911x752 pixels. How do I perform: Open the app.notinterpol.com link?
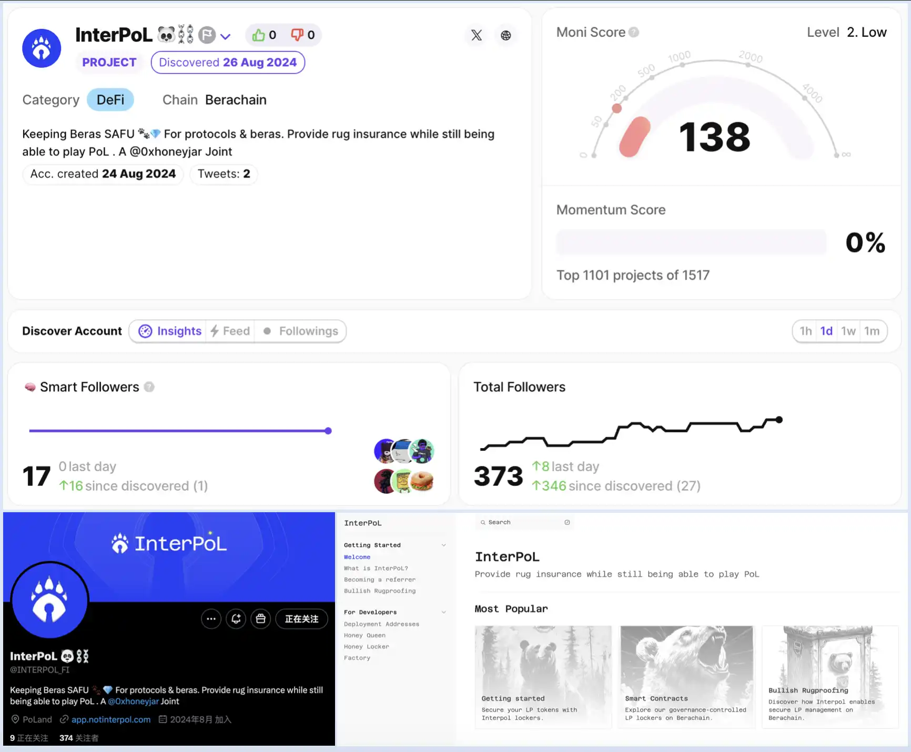tap(111, 719)
